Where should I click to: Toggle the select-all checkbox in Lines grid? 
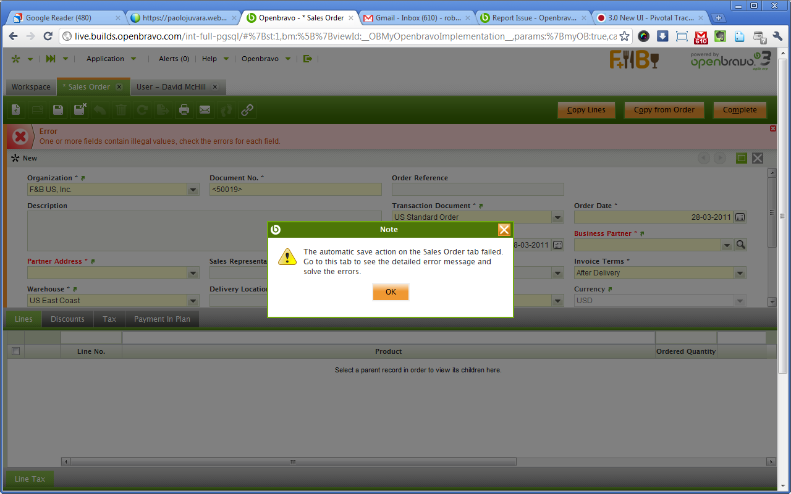pos(15,351)
